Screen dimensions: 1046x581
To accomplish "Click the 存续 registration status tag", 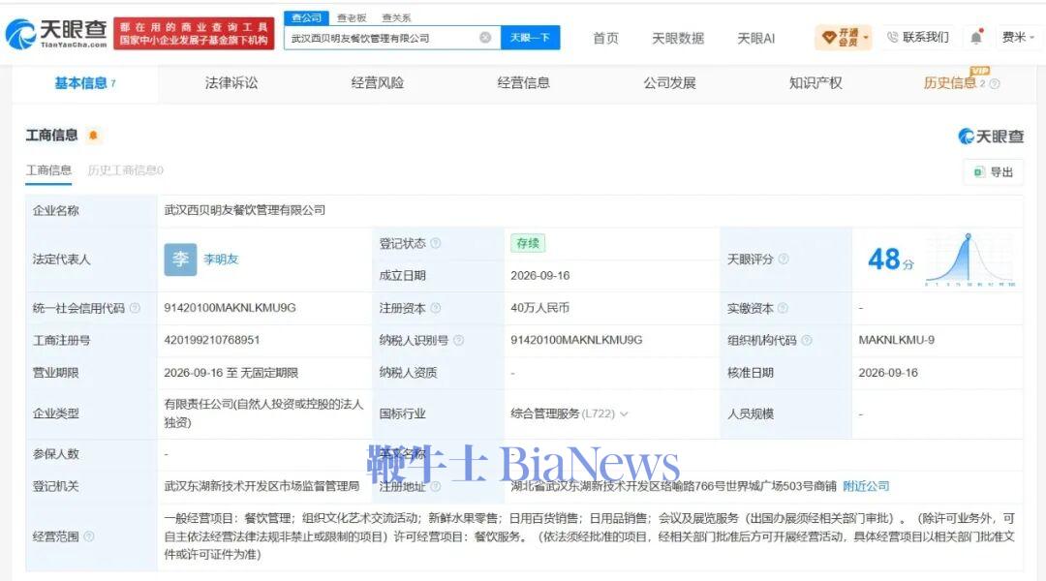I will (528, 243).
